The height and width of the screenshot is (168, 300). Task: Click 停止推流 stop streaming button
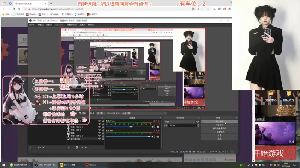tap(219, 122)
